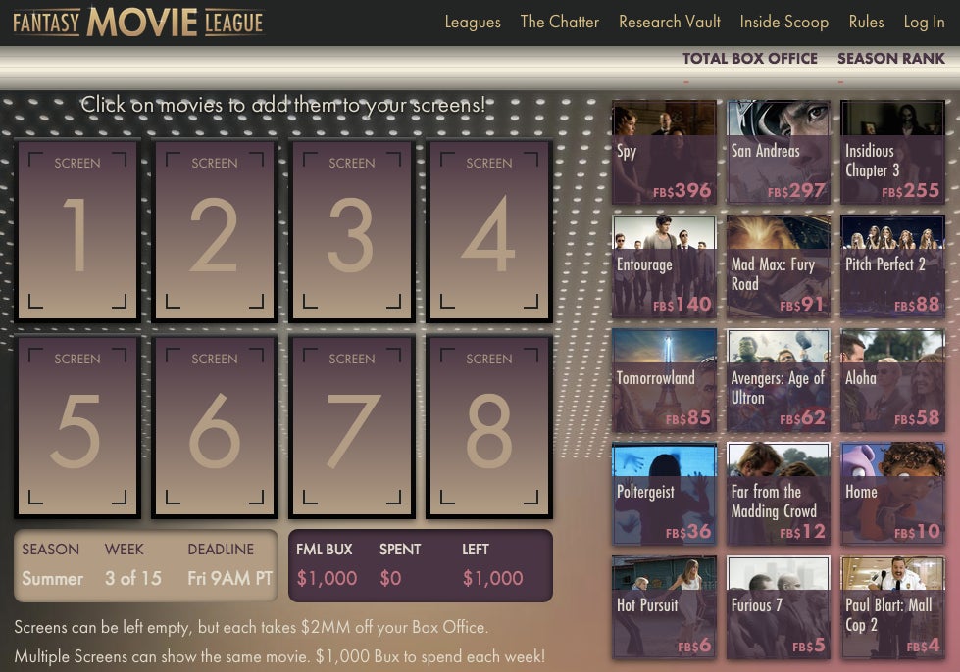Choose the Screen 4 slot
The image size is (960, 672).
tap(489, 230)
